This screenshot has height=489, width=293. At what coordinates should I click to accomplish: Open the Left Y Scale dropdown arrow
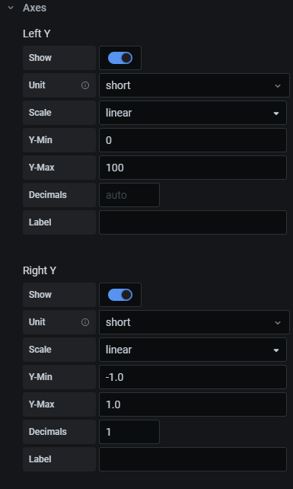(x=275, y=113)
